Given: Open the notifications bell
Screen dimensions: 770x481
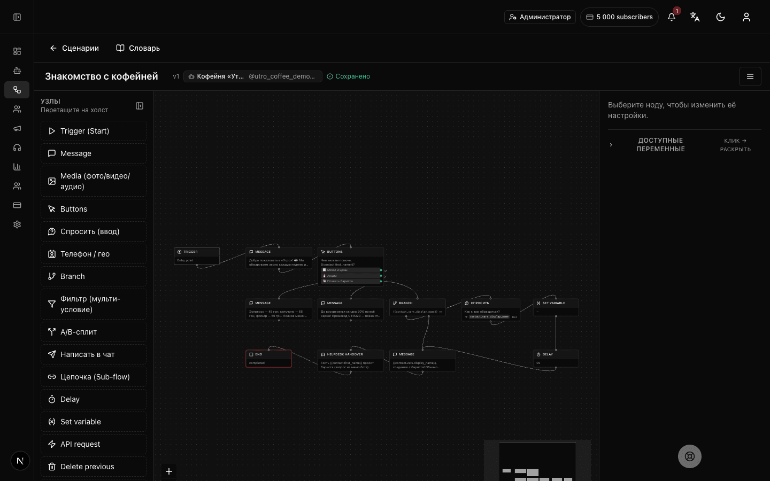Looking at the screenshot, I should click(672, 17).
